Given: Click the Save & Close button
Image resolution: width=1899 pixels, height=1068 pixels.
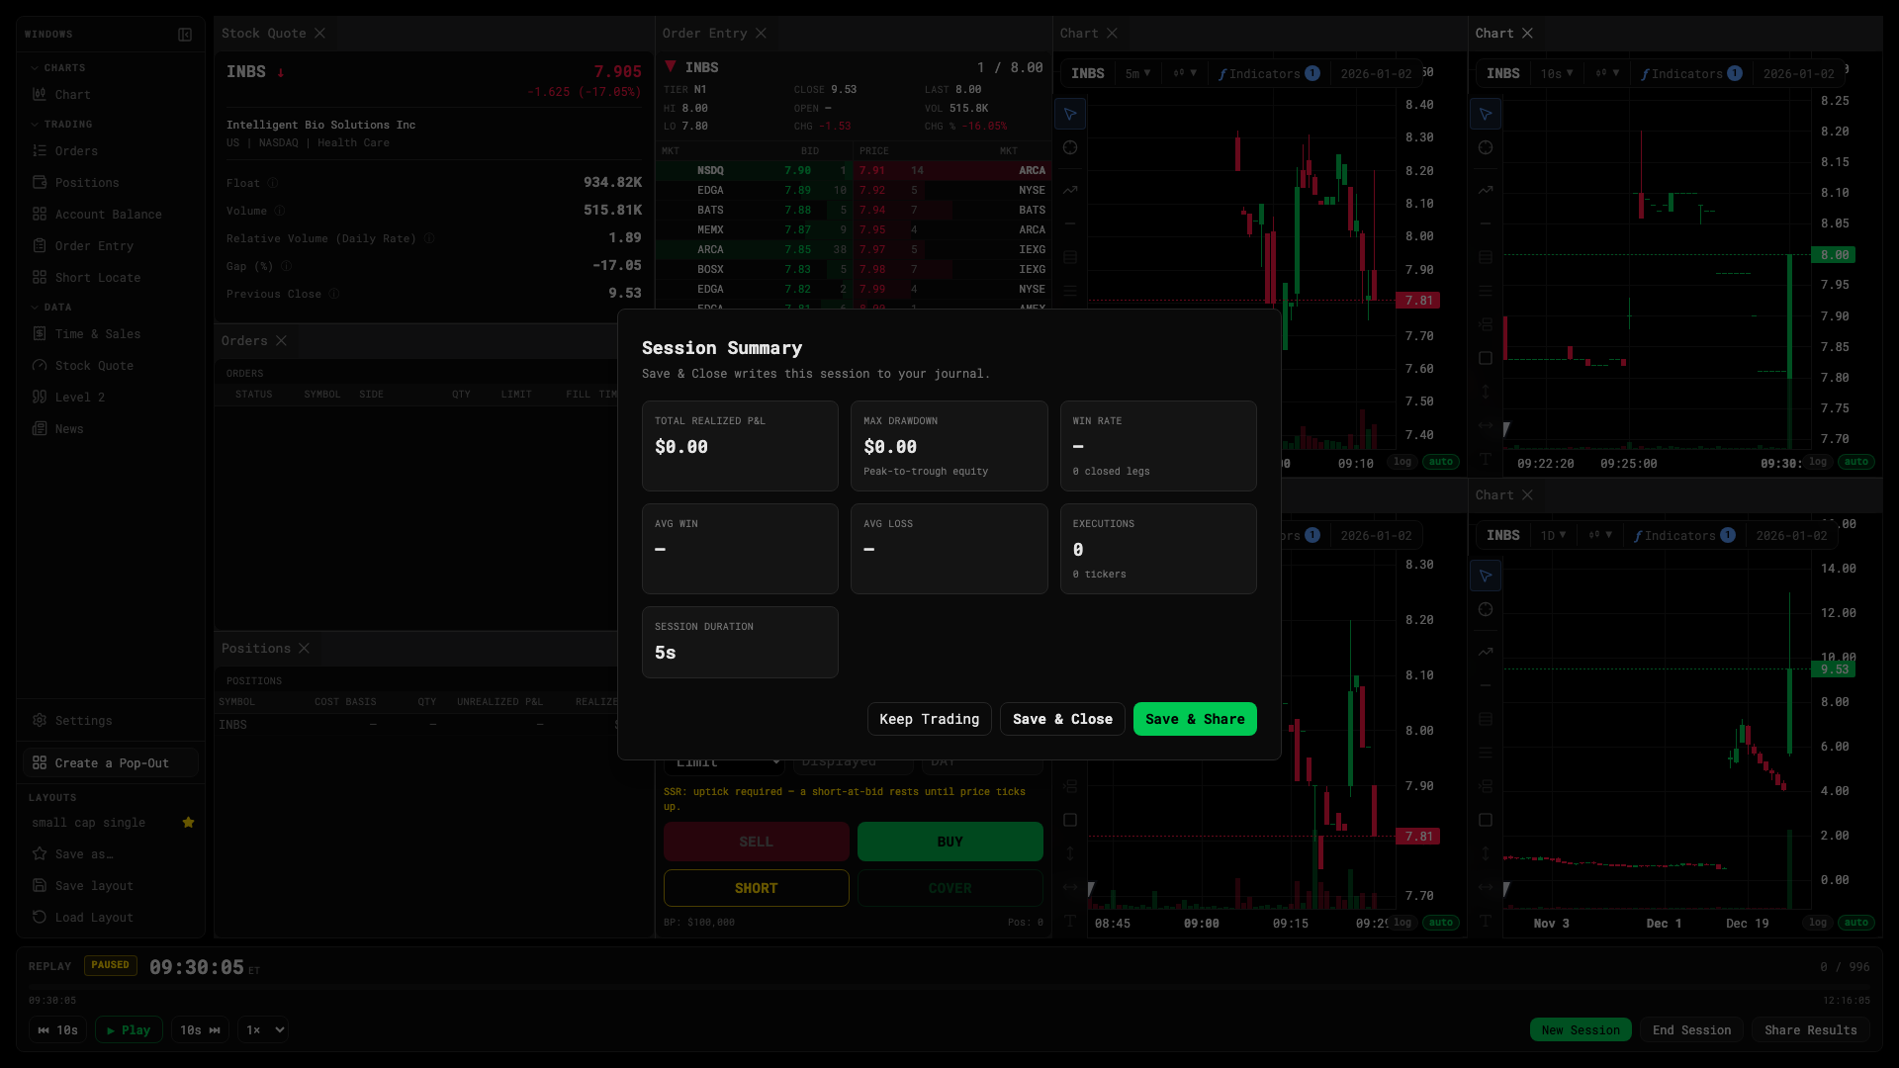Looking at the screenshot, I should [1062, 720].
